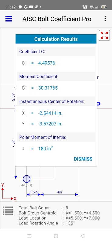Viewport: 112px width, 243px height.
Task: Tap the Android home square button
Action: (56, 236)
